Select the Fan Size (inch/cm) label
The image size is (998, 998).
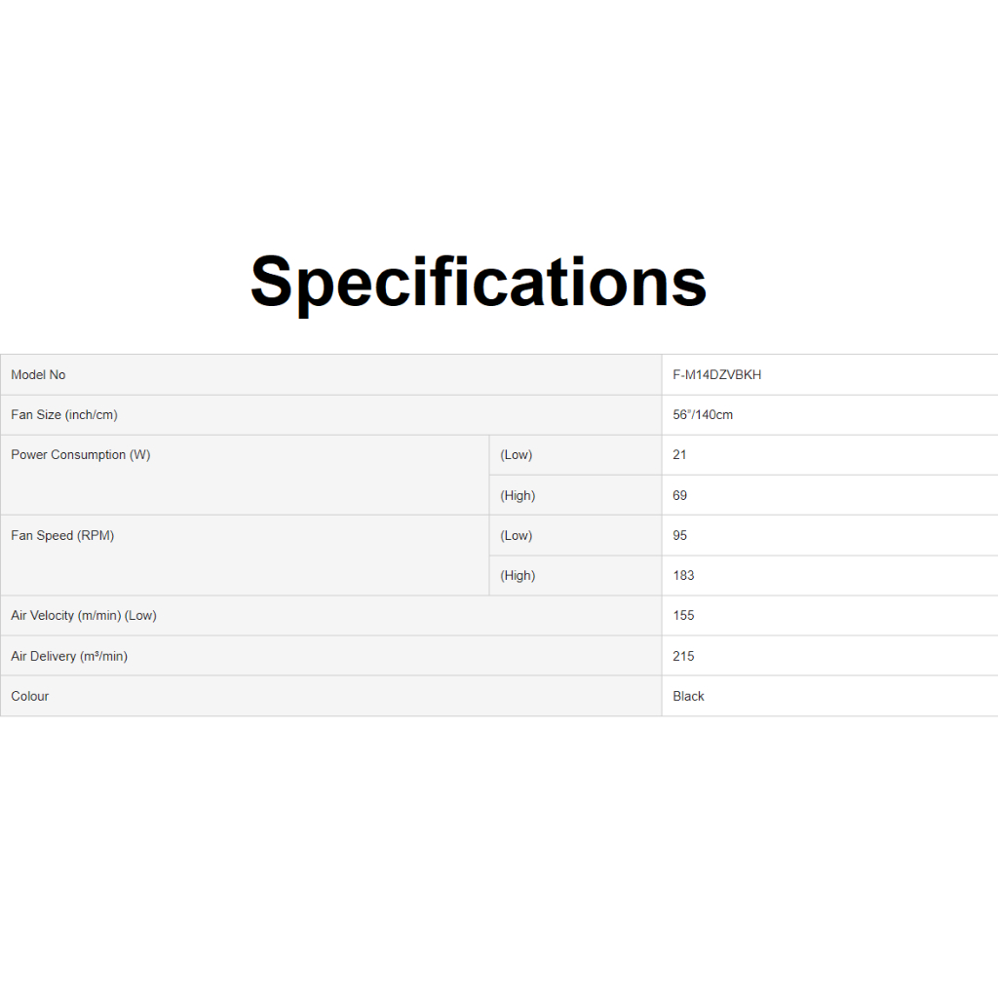[x=64, y=415]
